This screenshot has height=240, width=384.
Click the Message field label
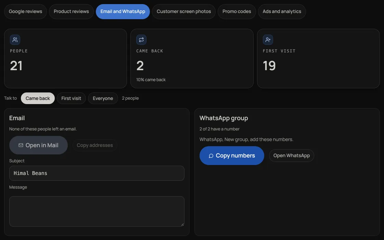tap(18, 187)
